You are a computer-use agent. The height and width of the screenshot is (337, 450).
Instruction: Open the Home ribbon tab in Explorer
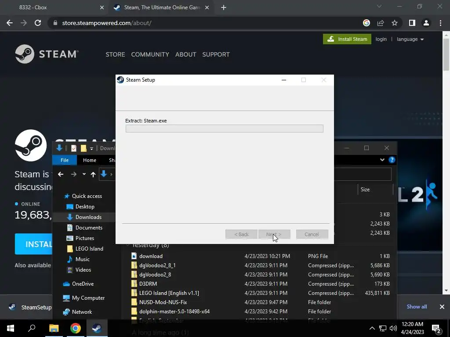point(90,160)
